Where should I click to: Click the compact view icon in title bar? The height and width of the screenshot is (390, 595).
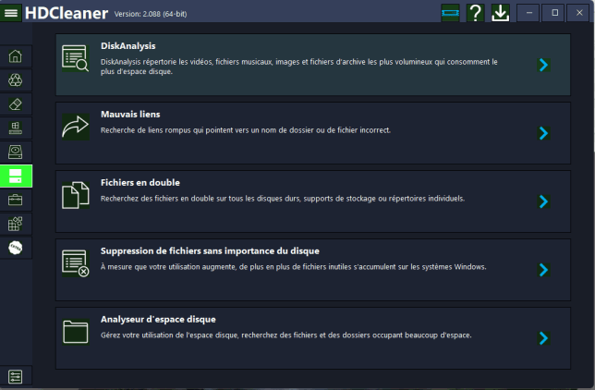tap(451, 13)
